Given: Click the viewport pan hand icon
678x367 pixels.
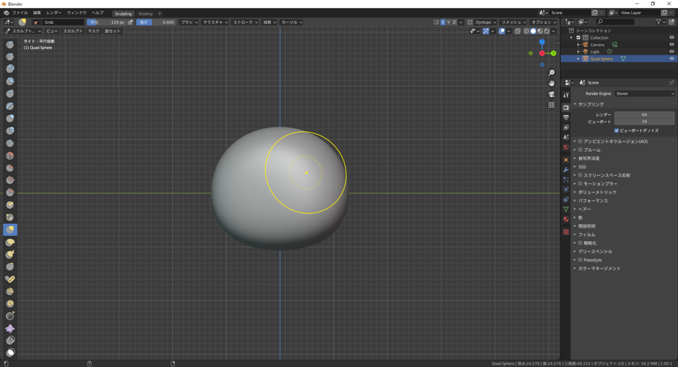Looking at the screenshot, I should pos(551,84).
